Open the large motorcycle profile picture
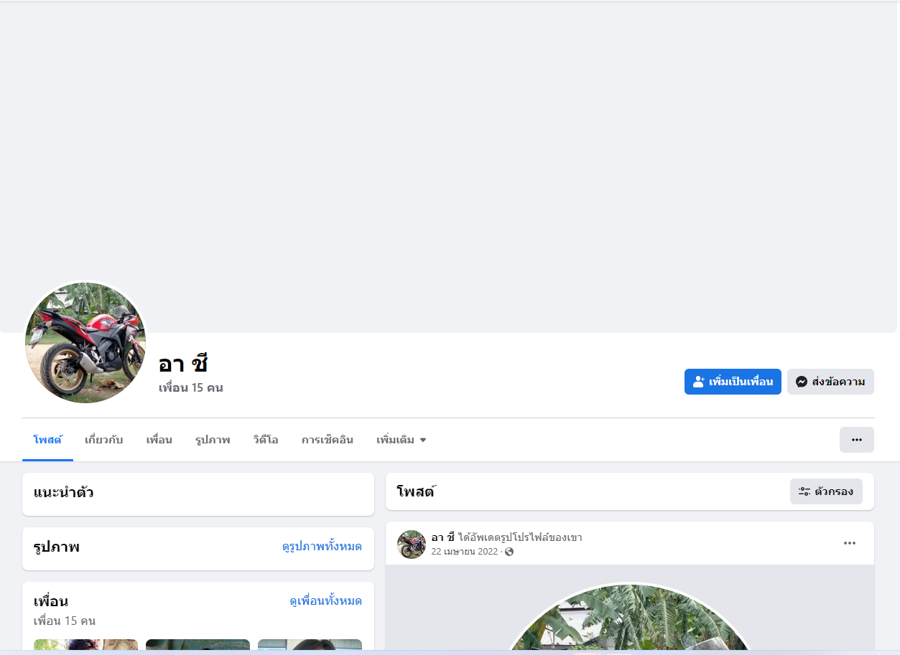900x655 pixels. 85,342
